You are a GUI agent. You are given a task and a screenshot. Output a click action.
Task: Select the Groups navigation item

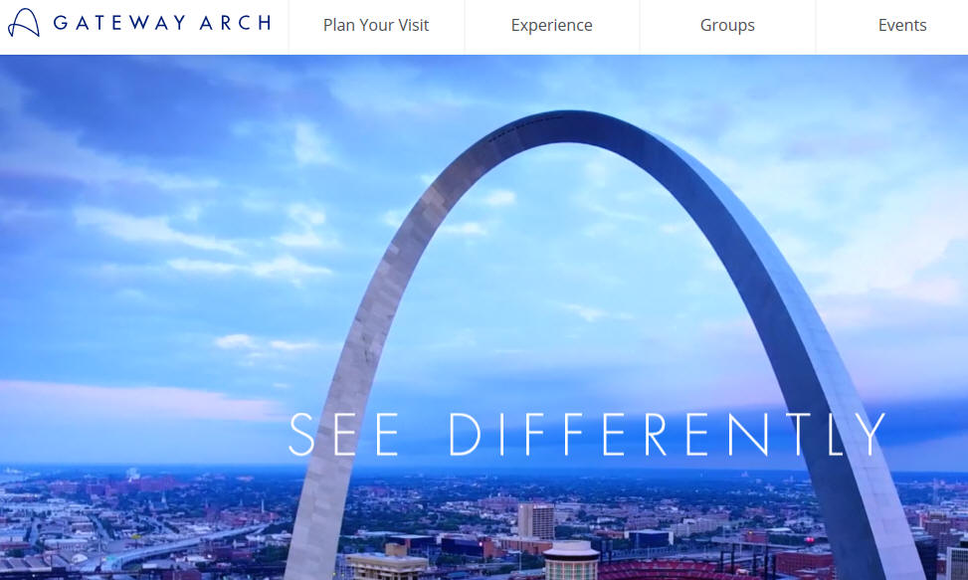pyautogui.click(x=727, y=25)
